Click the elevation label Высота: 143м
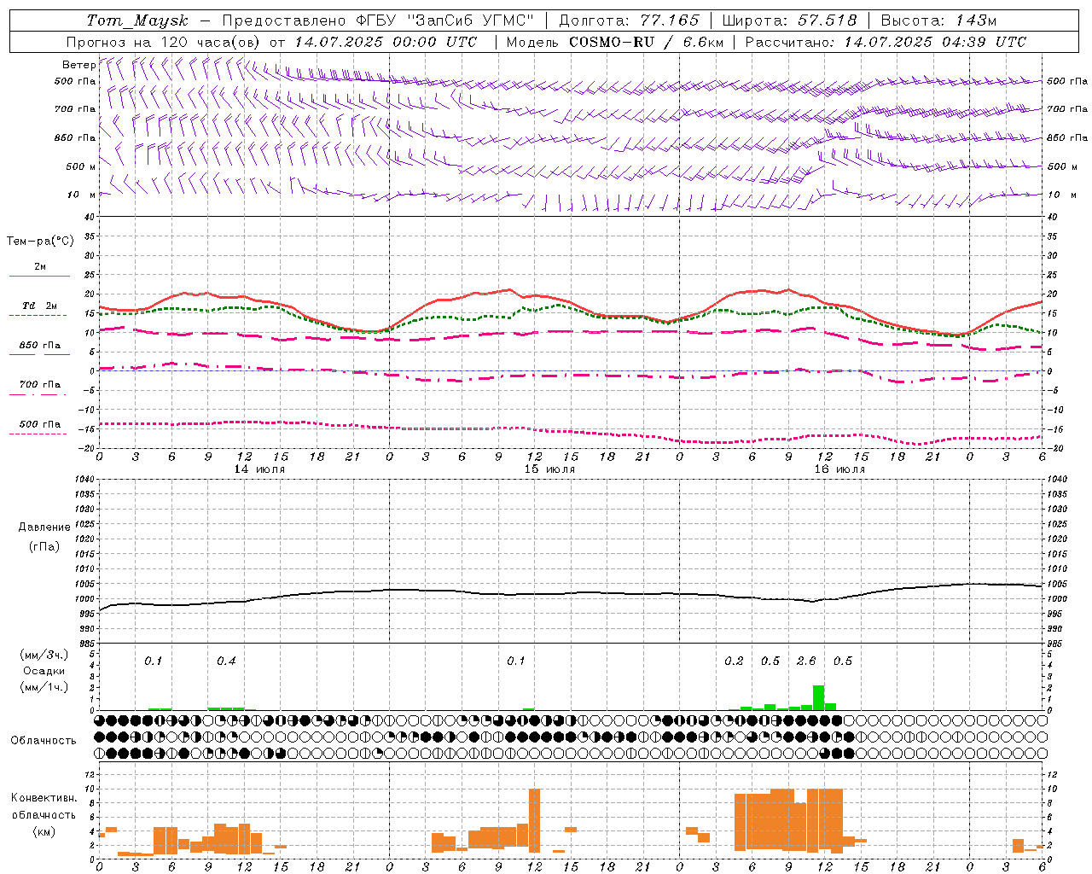This screenshot has height=874, width=1092. pyautogui.click(x=938, y=20)
